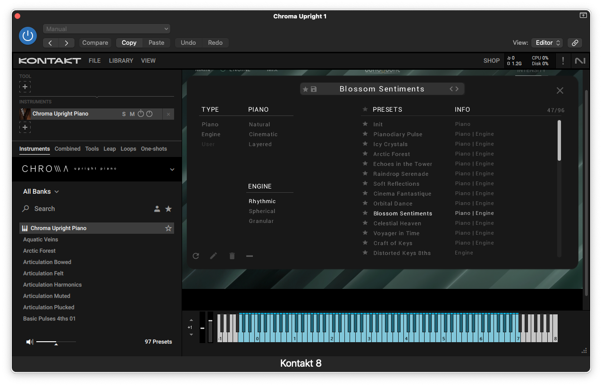Screen dimensions: 602x386
Task: Open the FILE menu
Action: (94, 61)
